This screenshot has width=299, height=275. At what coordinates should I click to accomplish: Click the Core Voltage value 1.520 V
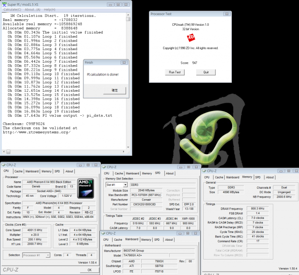point(67,196)
